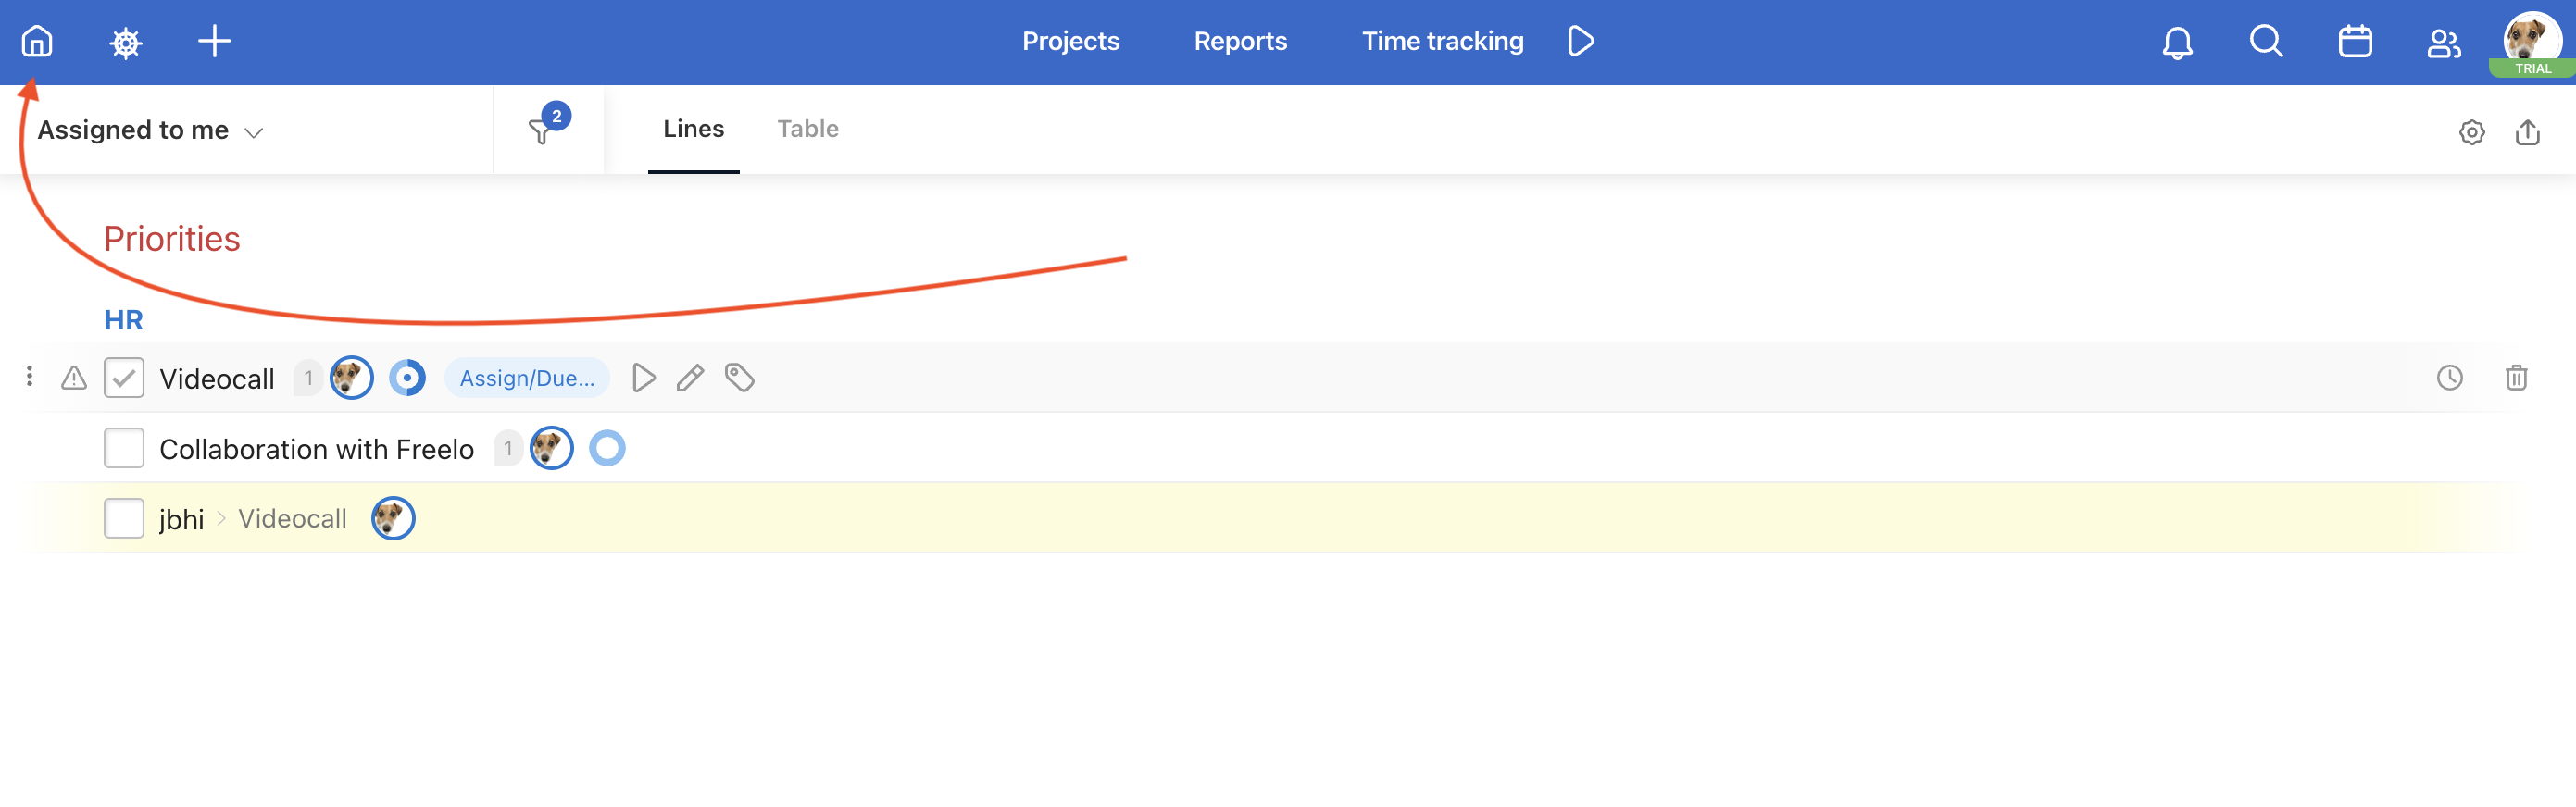Delete Videocall task with trash icon
The width and height of the screenshot is (2576, 807).
click(2516, 377)
